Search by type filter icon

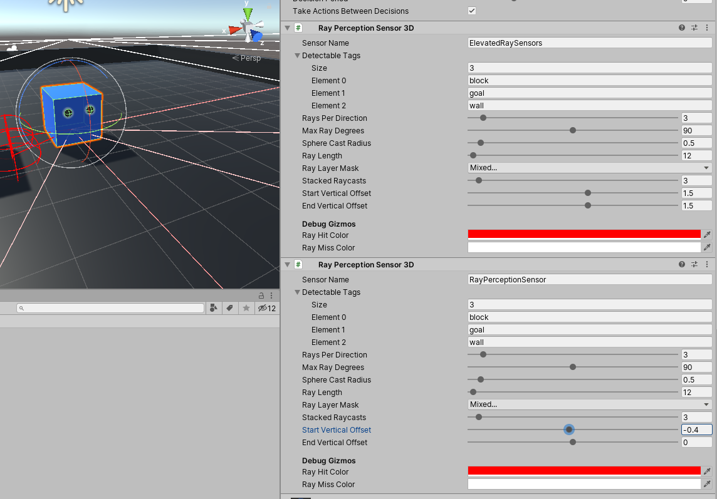point(214,308)
